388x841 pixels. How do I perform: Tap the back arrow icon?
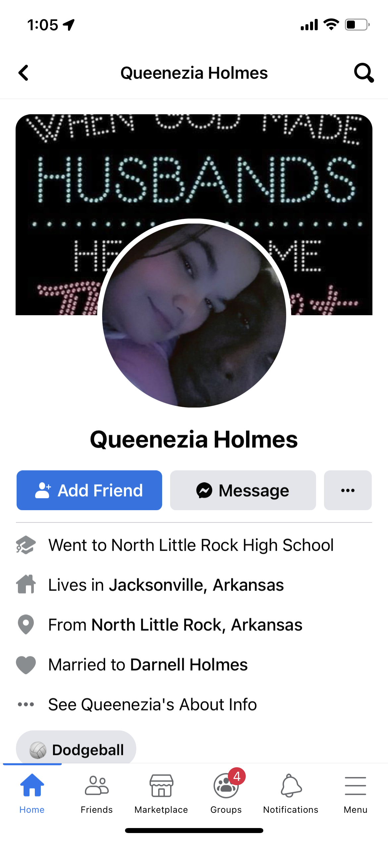tap(23, 73)
